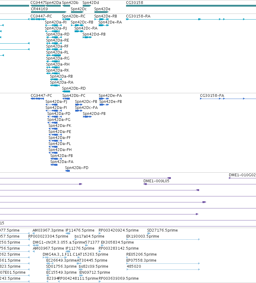Select protein Spn42Da-PK

[60, 126]
